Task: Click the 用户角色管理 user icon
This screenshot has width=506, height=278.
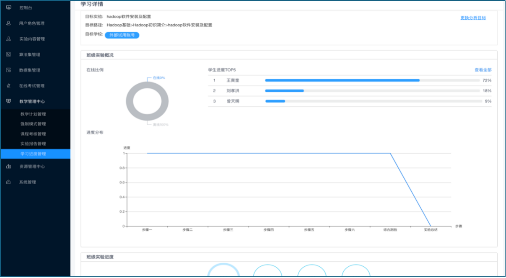Action: (x=8, y=23)
